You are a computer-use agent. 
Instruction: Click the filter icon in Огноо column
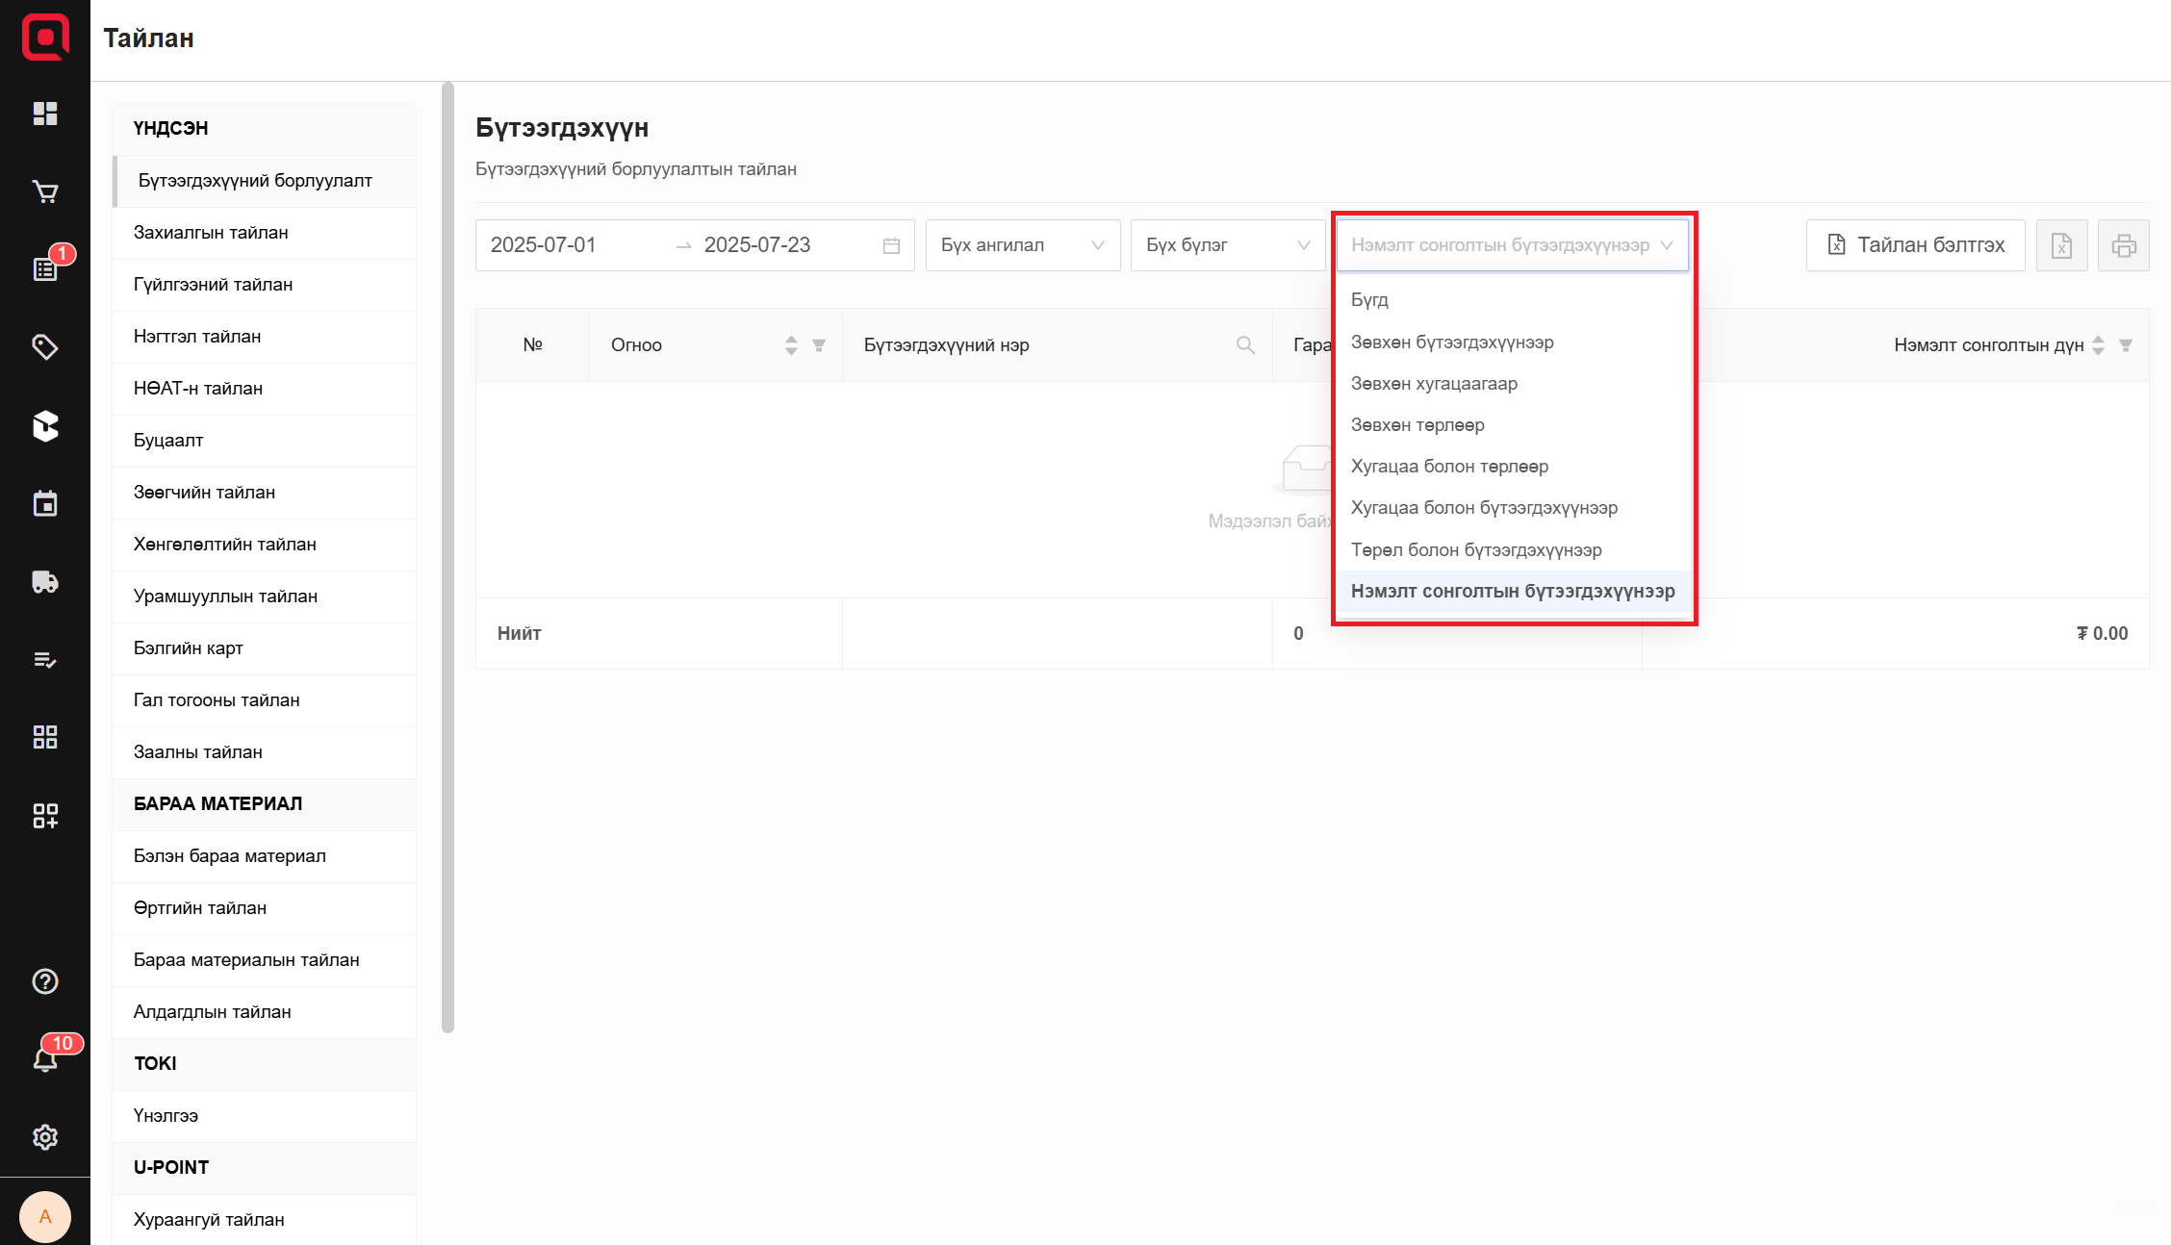pyautogui.click(x=819, y=345)
